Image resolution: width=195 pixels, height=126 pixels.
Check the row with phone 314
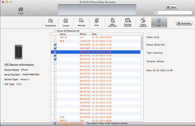(x=55, y=38)
